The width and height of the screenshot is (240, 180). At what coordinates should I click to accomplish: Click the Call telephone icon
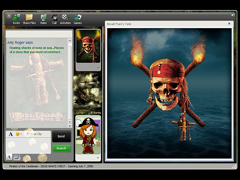pyautogui.click(x=54, y=17)
